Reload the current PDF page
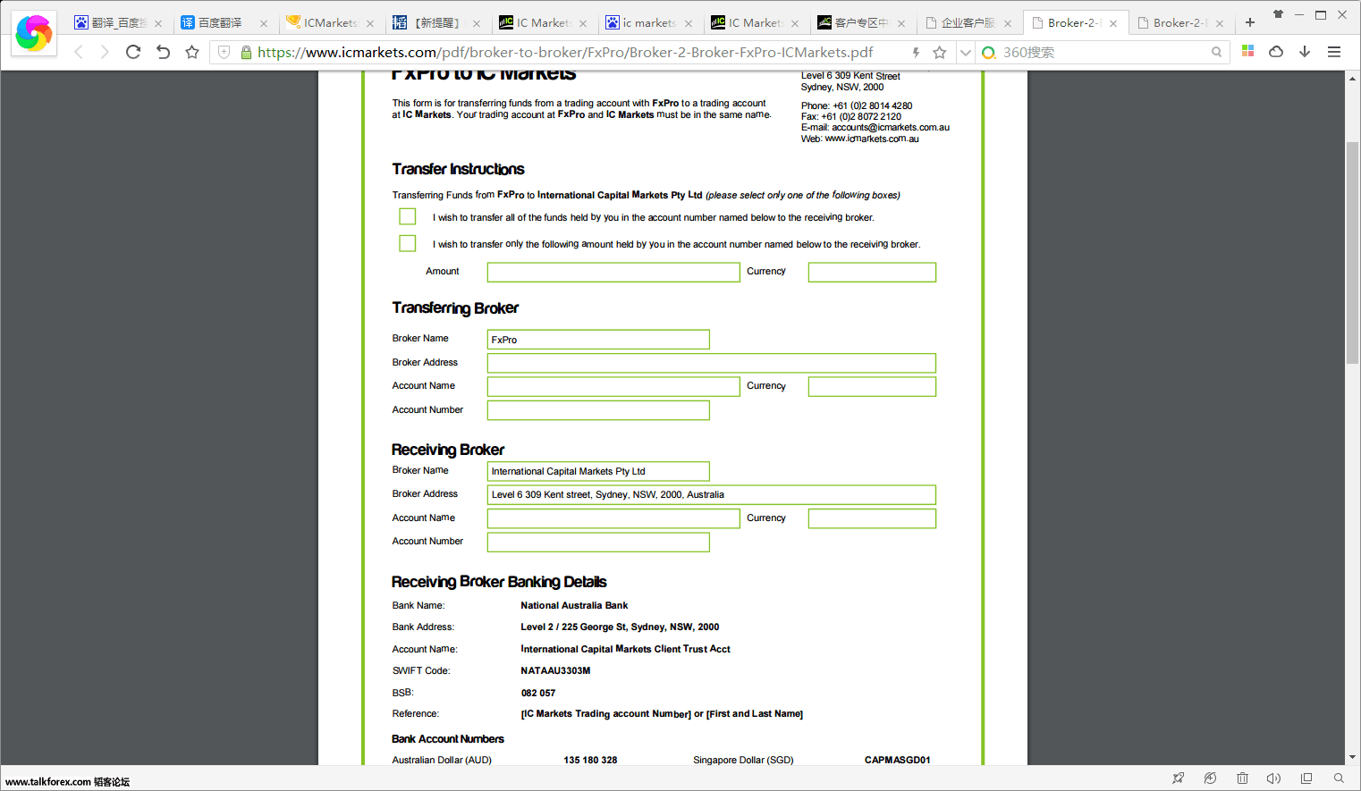 pos(133,53)
